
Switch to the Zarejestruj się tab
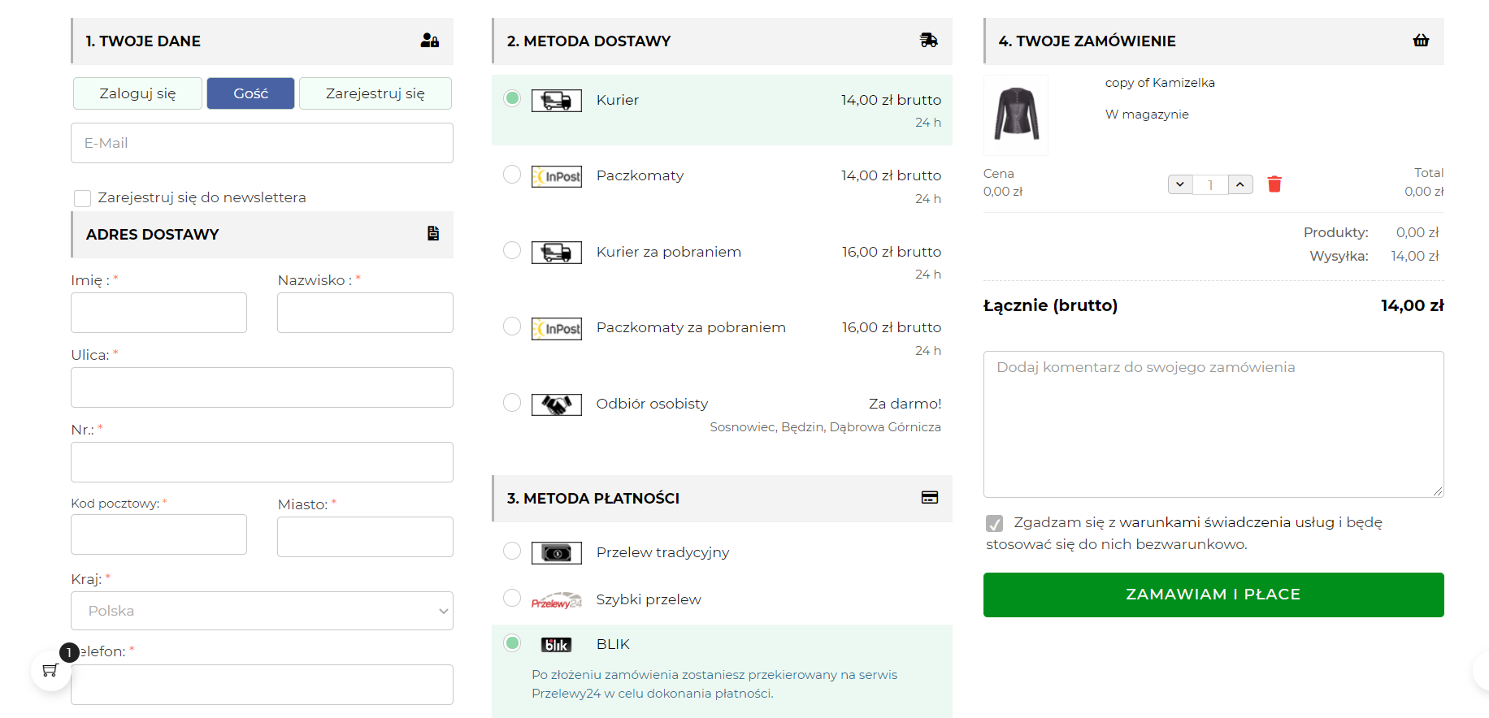[x=375, y=93]
